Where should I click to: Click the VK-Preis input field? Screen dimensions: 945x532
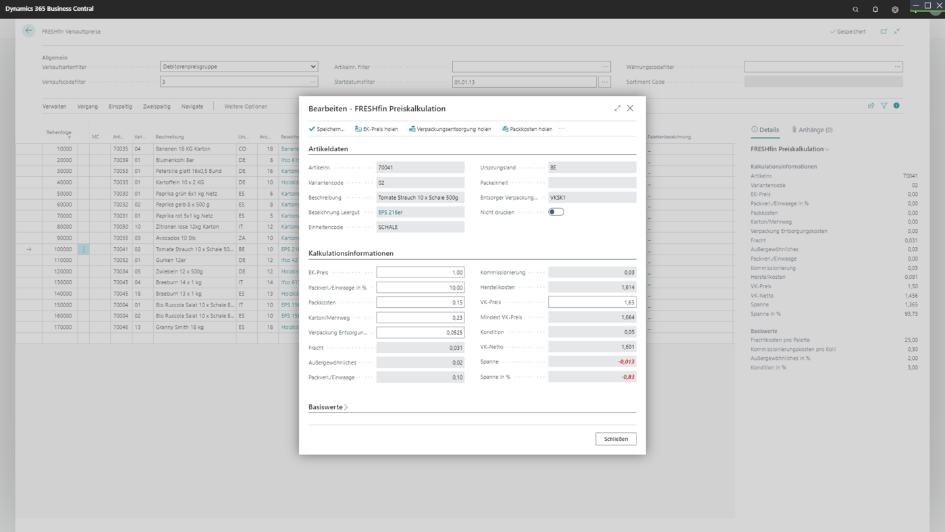[592, 302]
